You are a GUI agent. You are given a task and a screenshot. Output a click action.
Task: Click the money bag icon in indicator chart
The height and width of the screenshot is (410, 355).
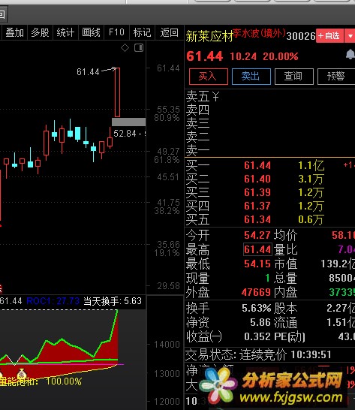(x=22, y=374)
